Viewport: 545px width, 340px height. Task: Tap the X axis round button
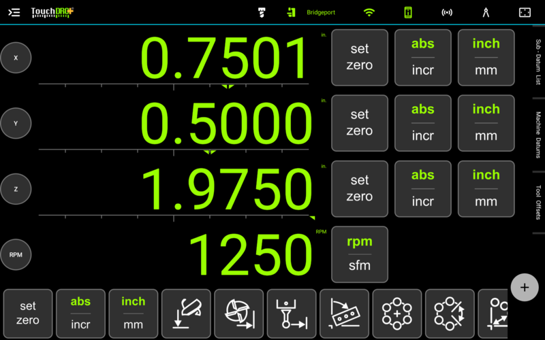(16, 58)
